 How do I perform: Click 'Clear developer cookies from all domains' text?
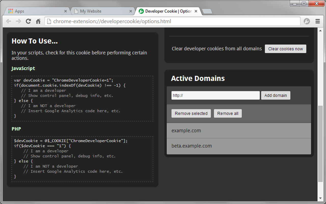(217, 49)
